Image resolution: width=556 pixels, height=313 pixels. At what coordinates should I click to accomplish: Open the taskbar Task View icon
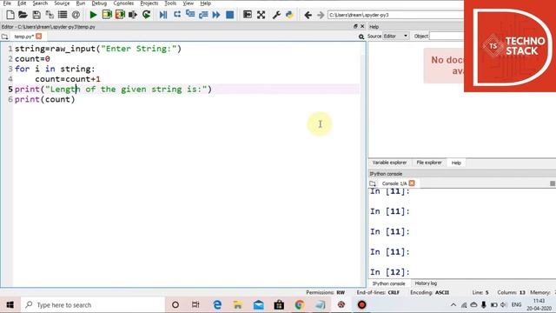click(195, 305)
